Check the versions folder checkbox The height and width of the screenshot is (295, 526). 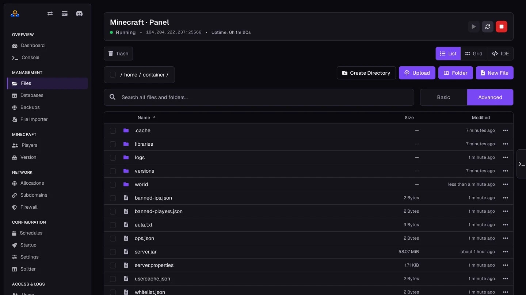pos(113,171)
